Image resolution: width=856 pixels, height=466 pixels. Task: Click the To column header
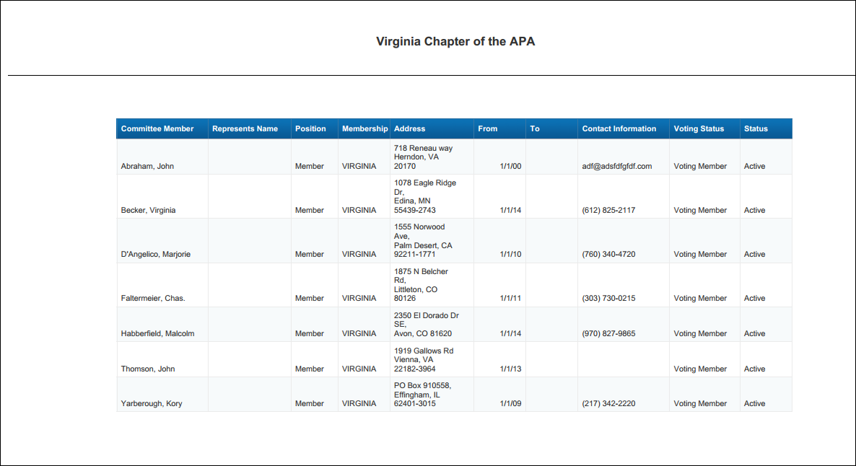[x=534, y=129]
